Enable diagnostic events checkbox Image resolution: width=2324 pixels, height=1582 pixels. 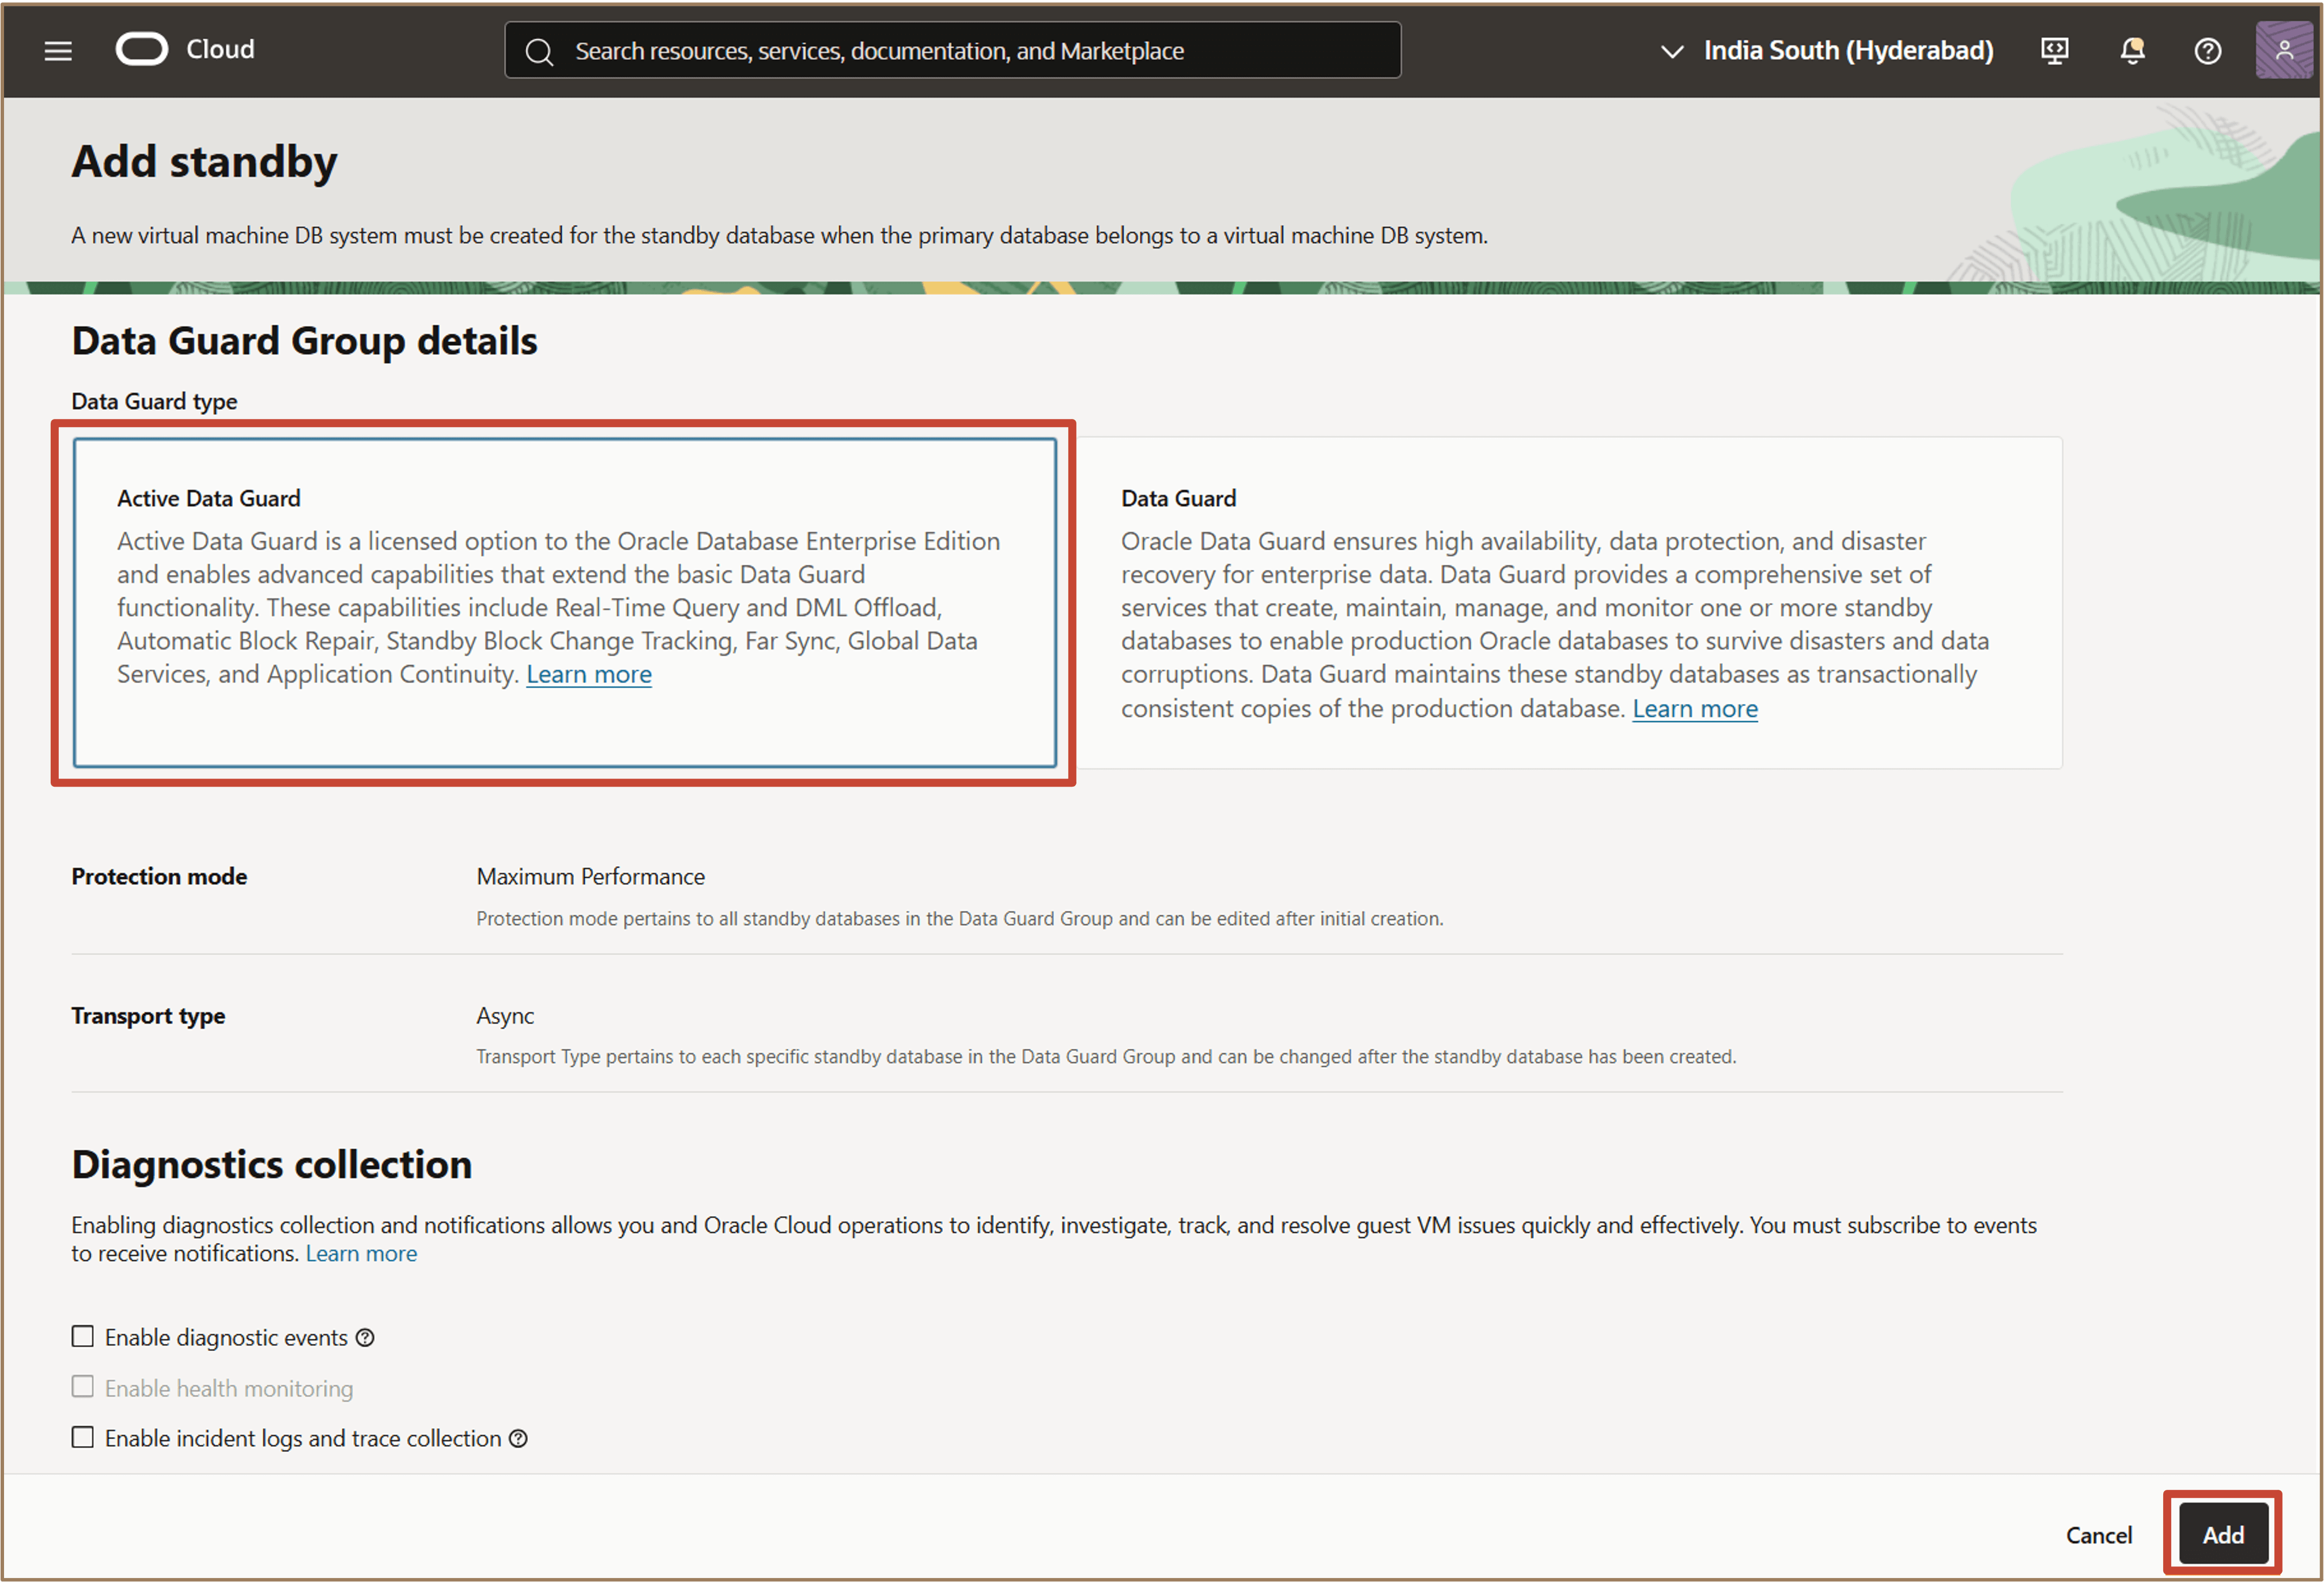pos(83,1337)
